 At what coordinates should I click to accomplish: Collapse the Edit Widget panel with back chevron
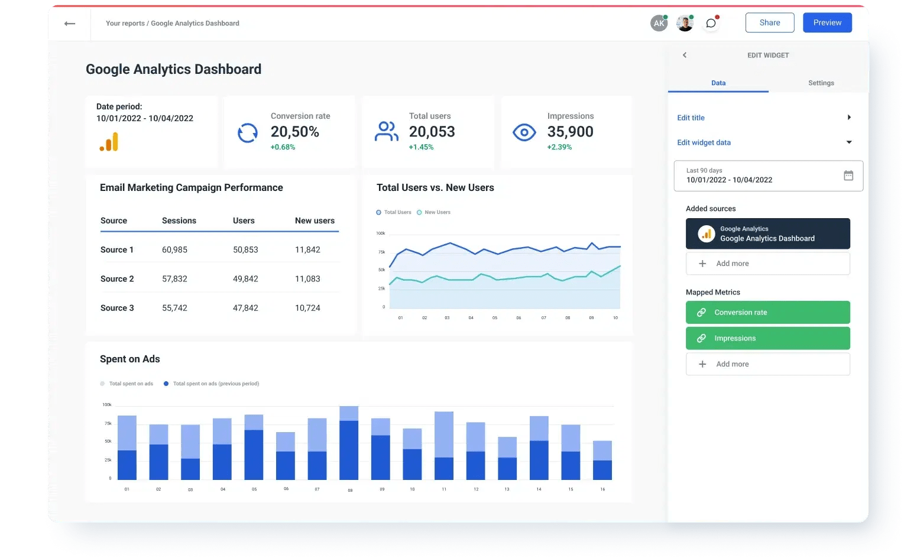pos(684,55)
